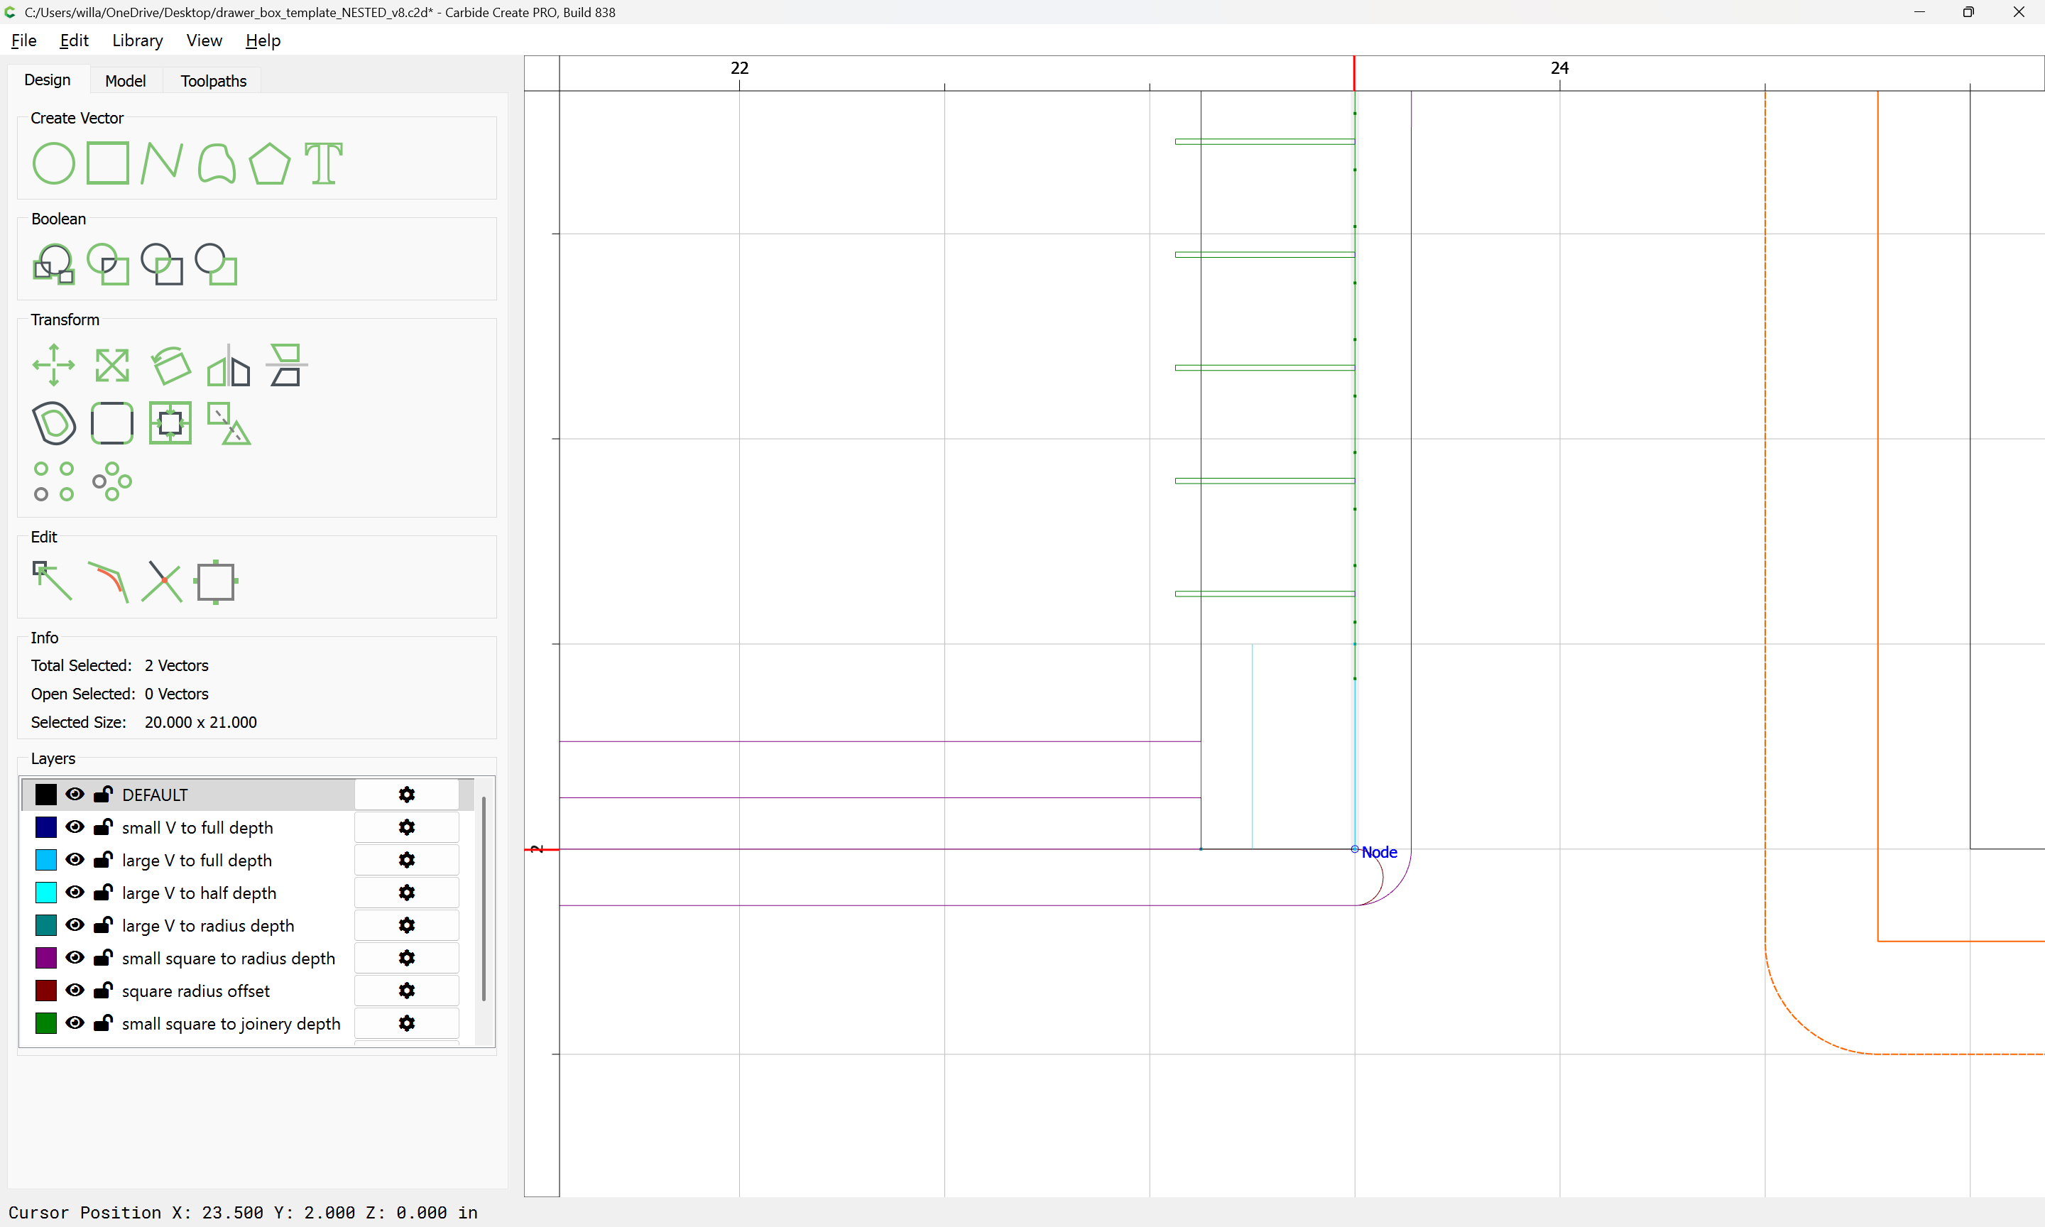
Task: Open settings gear for square radius offset layer
Action: point(406,991)
